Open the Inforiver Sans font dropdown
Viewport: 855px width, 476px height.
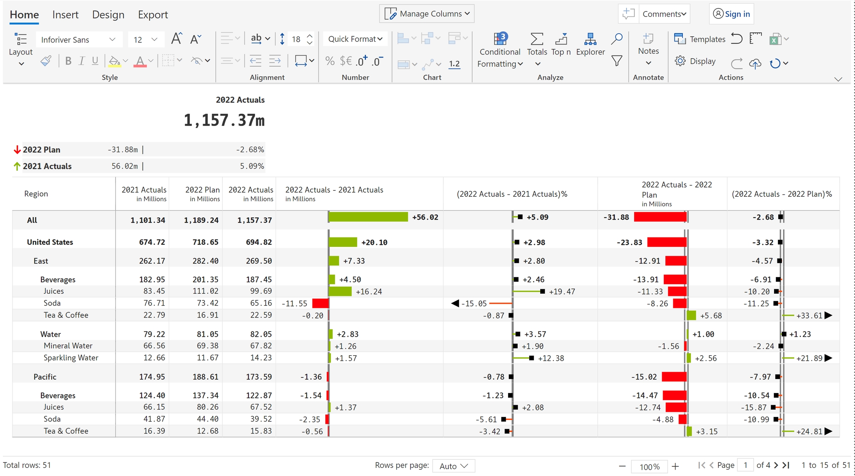79,40
